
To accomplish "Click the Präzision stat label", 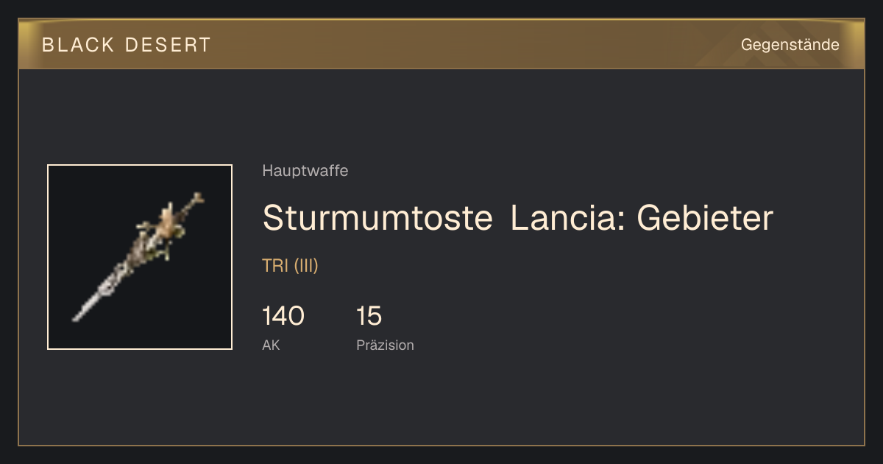I will click(385, 345).
